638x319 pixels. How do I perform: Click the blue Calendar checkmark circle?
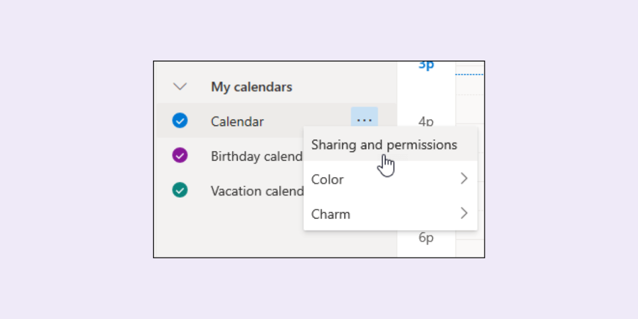click(x=180, y=121)
